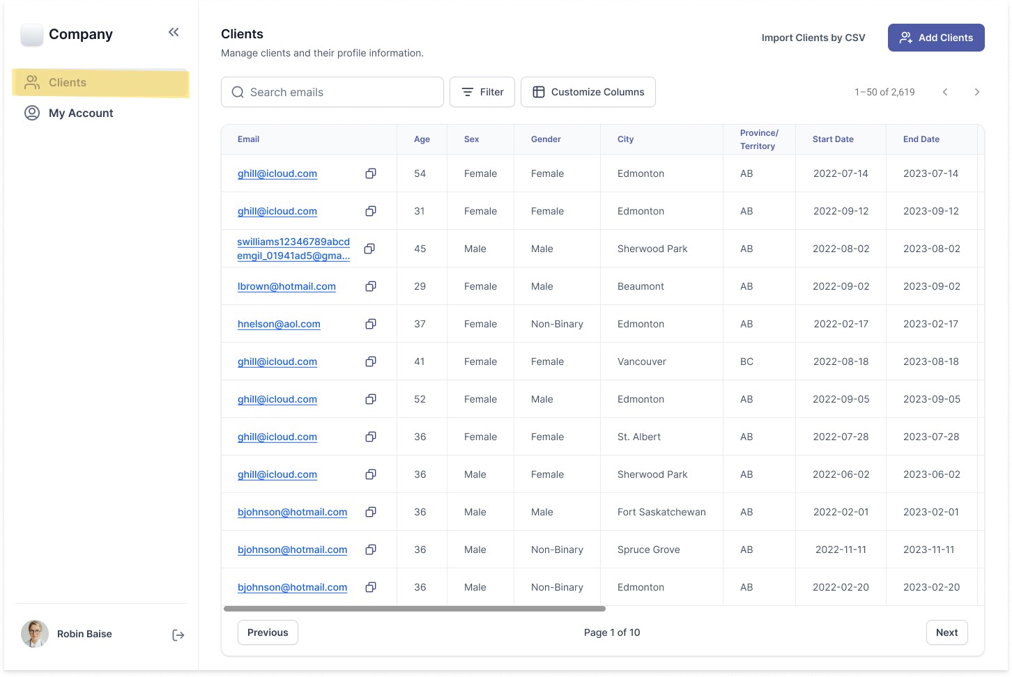Click the company logo square
1012x677 pixels.
[32, 34]
